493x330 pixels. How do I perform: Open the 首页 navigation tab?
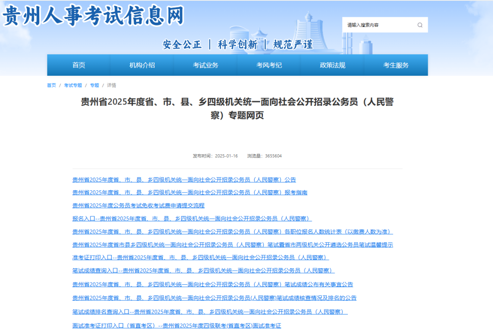click(79, 65)
